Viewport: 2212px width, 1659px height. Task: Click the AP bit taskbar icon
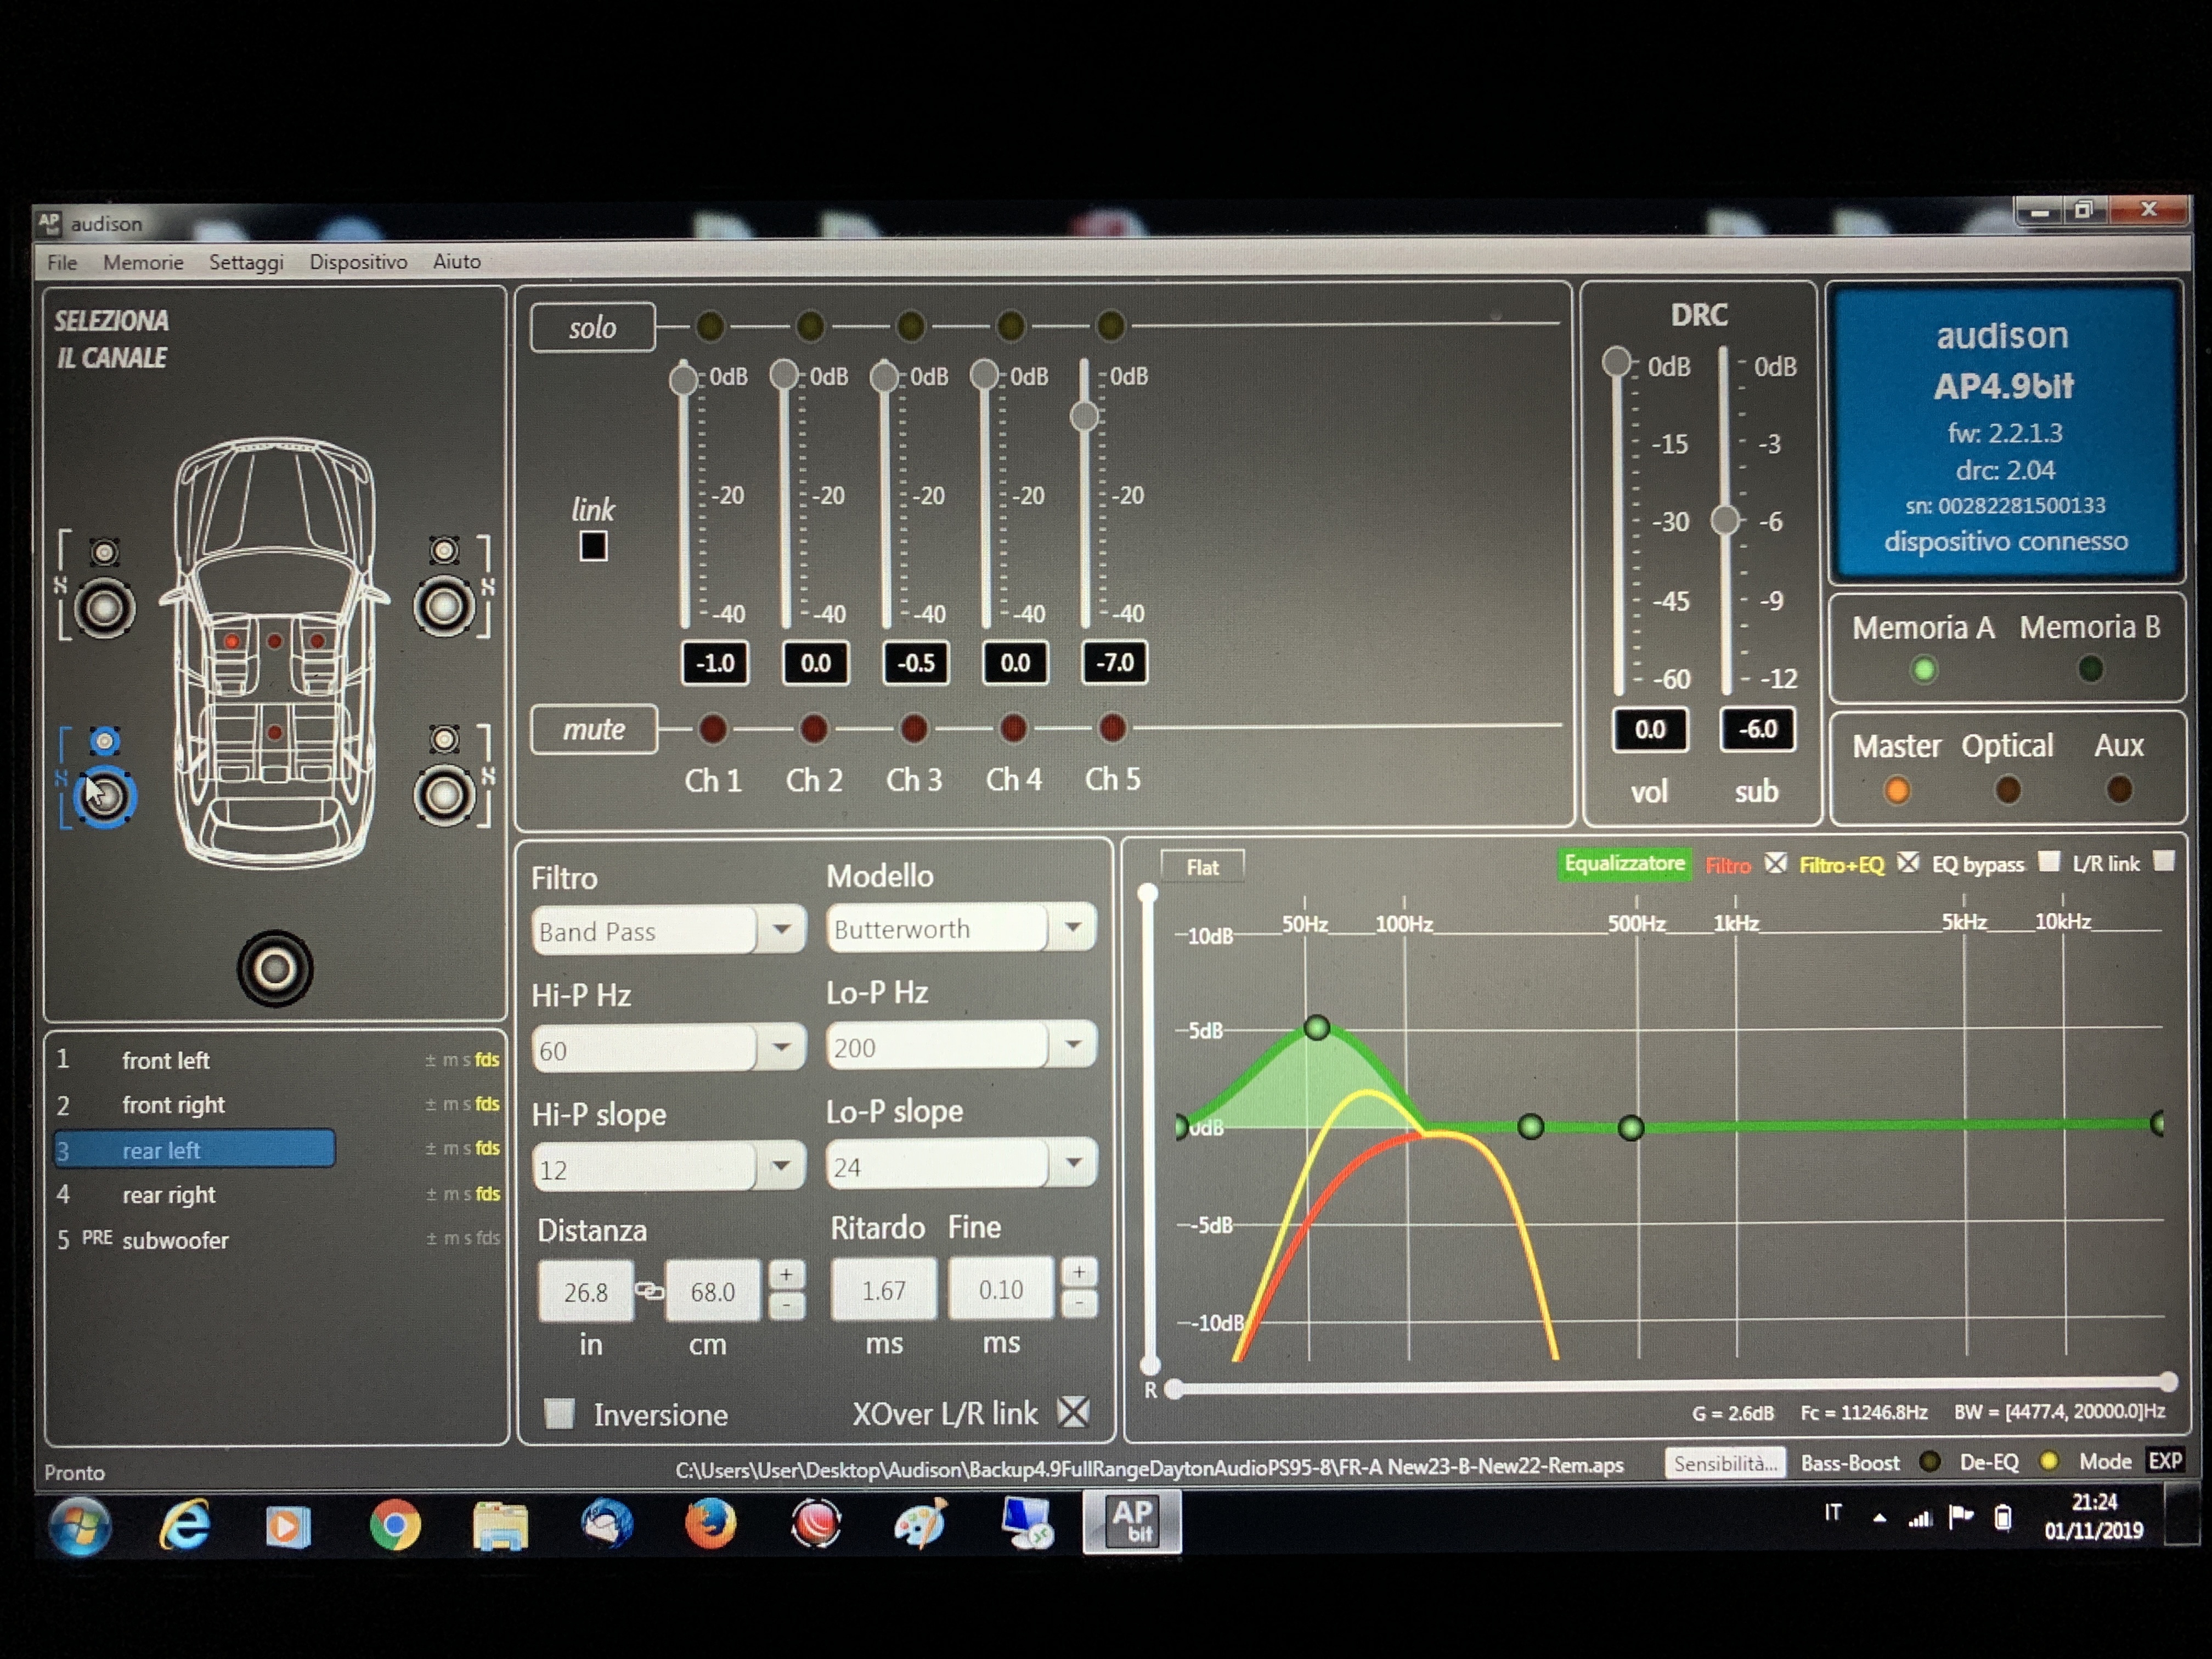(x=1132, y=1522)
